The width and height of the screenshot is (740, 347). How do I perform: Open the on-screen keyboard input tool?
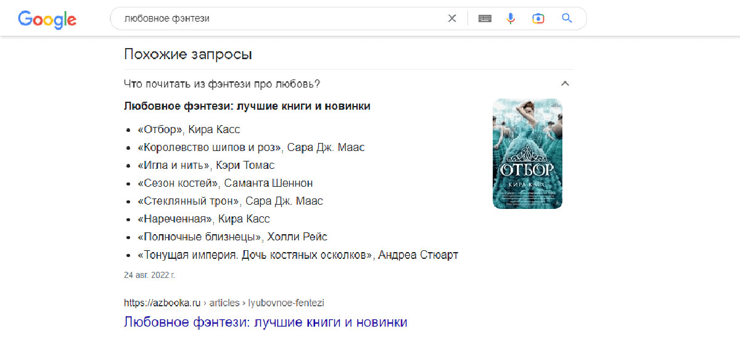[485, 18]
